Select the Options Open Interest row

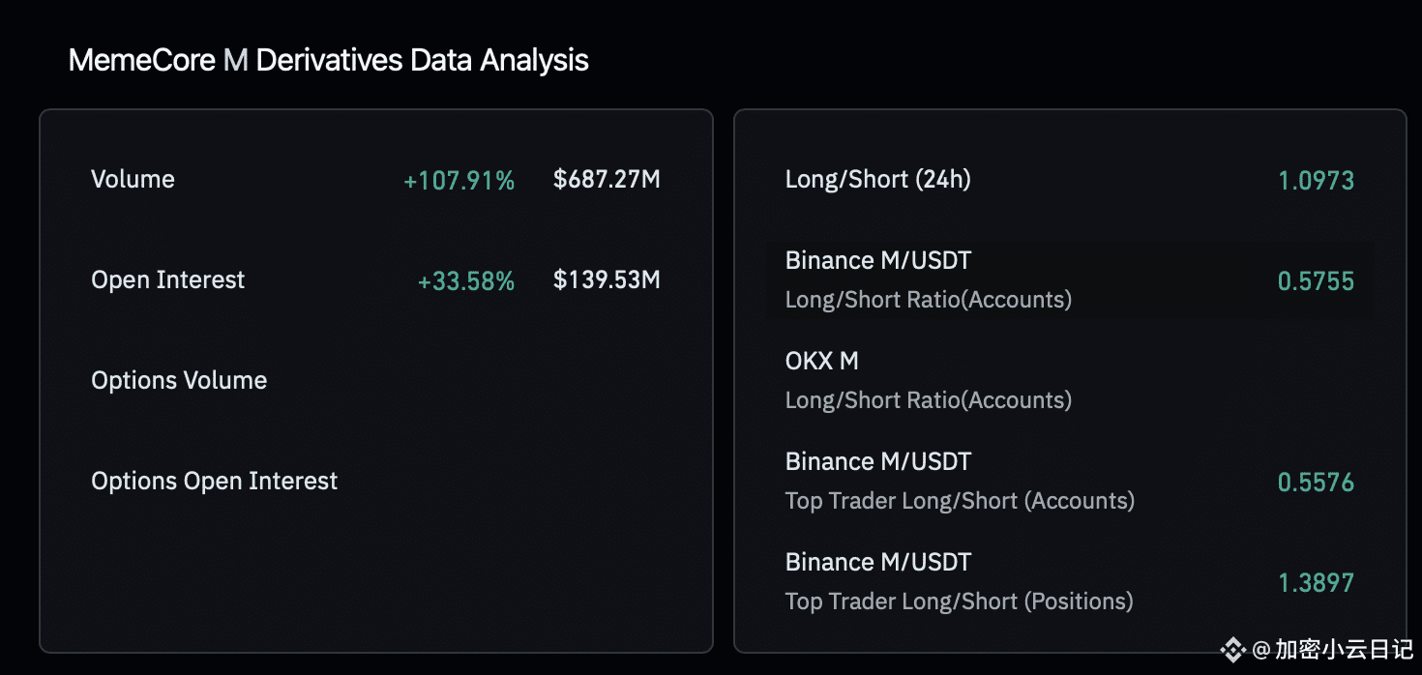pyautogui.click(x=214, y=481)
